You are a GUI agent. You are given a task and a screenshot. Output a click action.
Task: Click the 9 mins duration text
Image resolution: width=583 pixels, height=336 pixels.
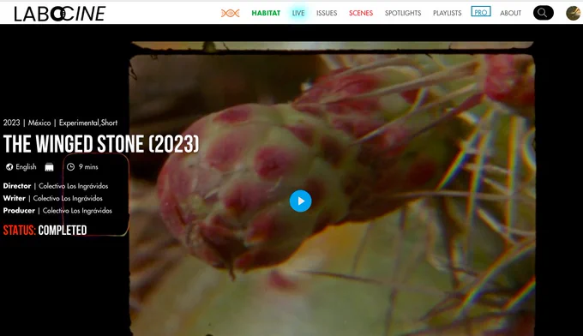[88, 167]
